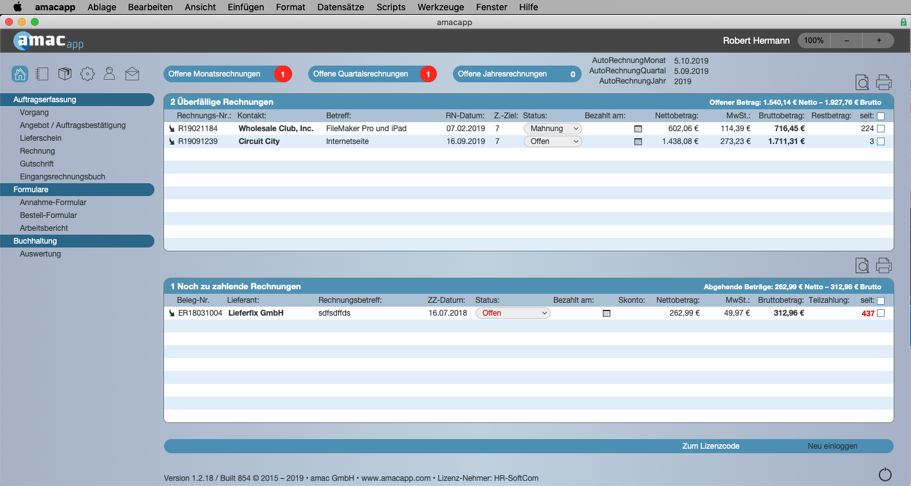Open the package box products icon
This screenshot has height=486, width=911.
(64, 74)
